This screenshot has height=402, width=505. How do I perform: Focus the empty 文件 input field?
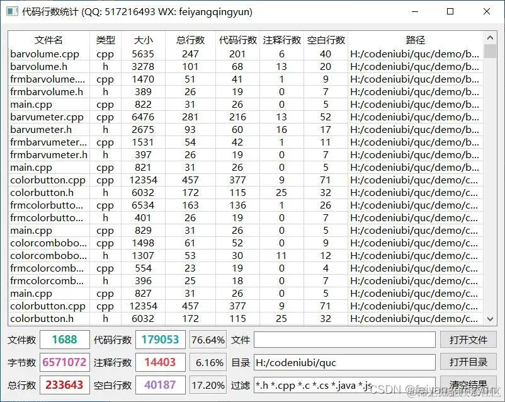[x=344, y=340]
